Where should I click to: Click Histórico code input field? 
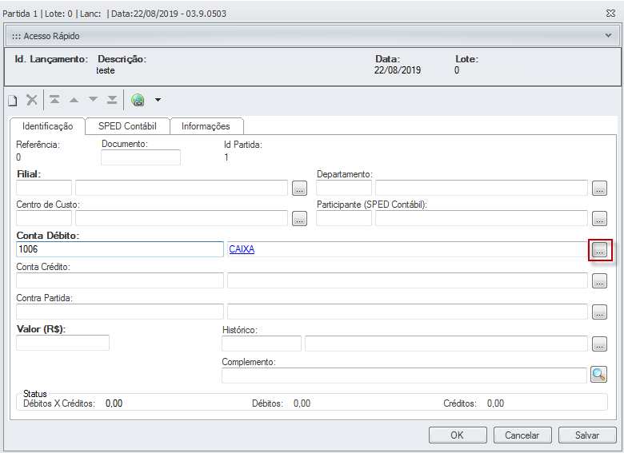(x=262, y=344)
